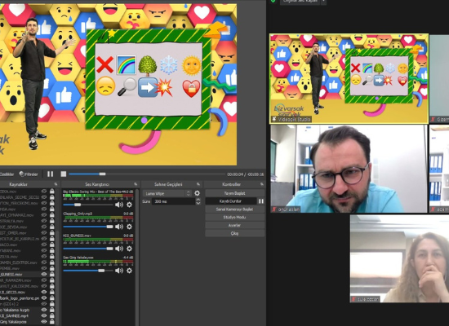Pop out the Kontroller dock panel
The image size is (449, 326).
pos(262,184)
